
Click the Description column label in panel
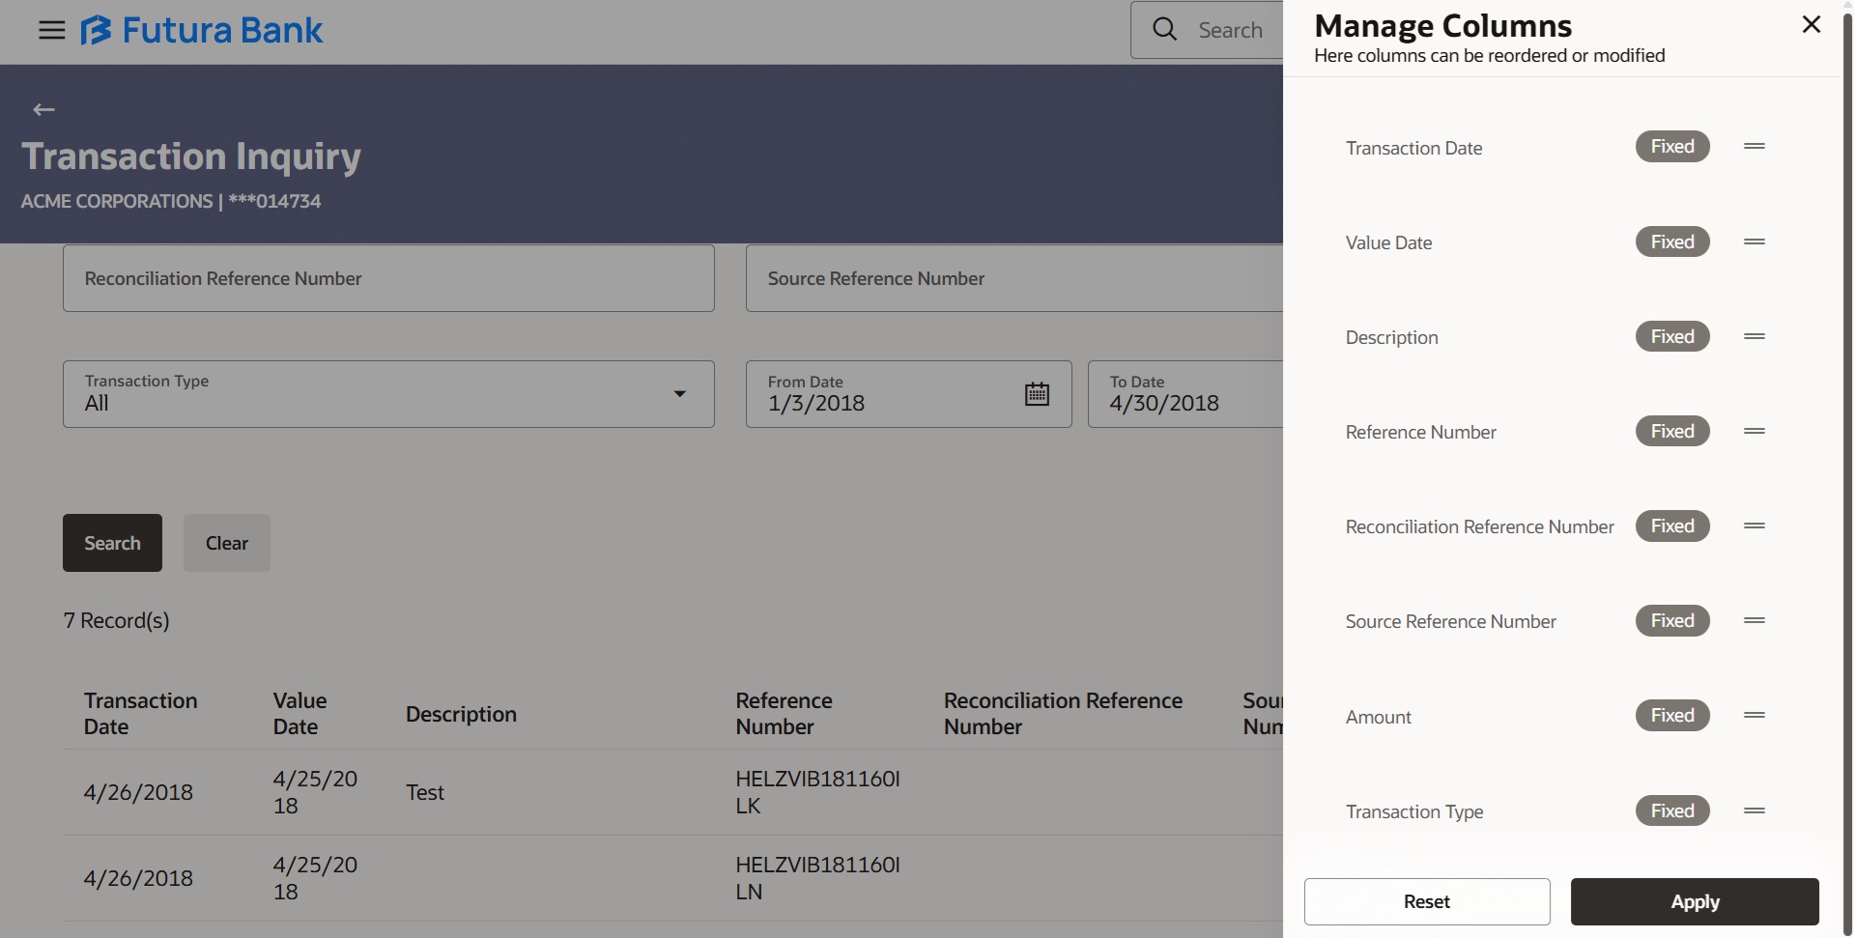(1392, 337)
